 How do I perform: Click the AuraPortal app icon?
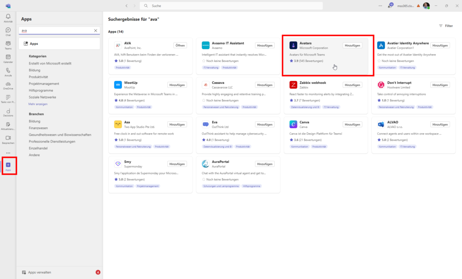(205, 164)
